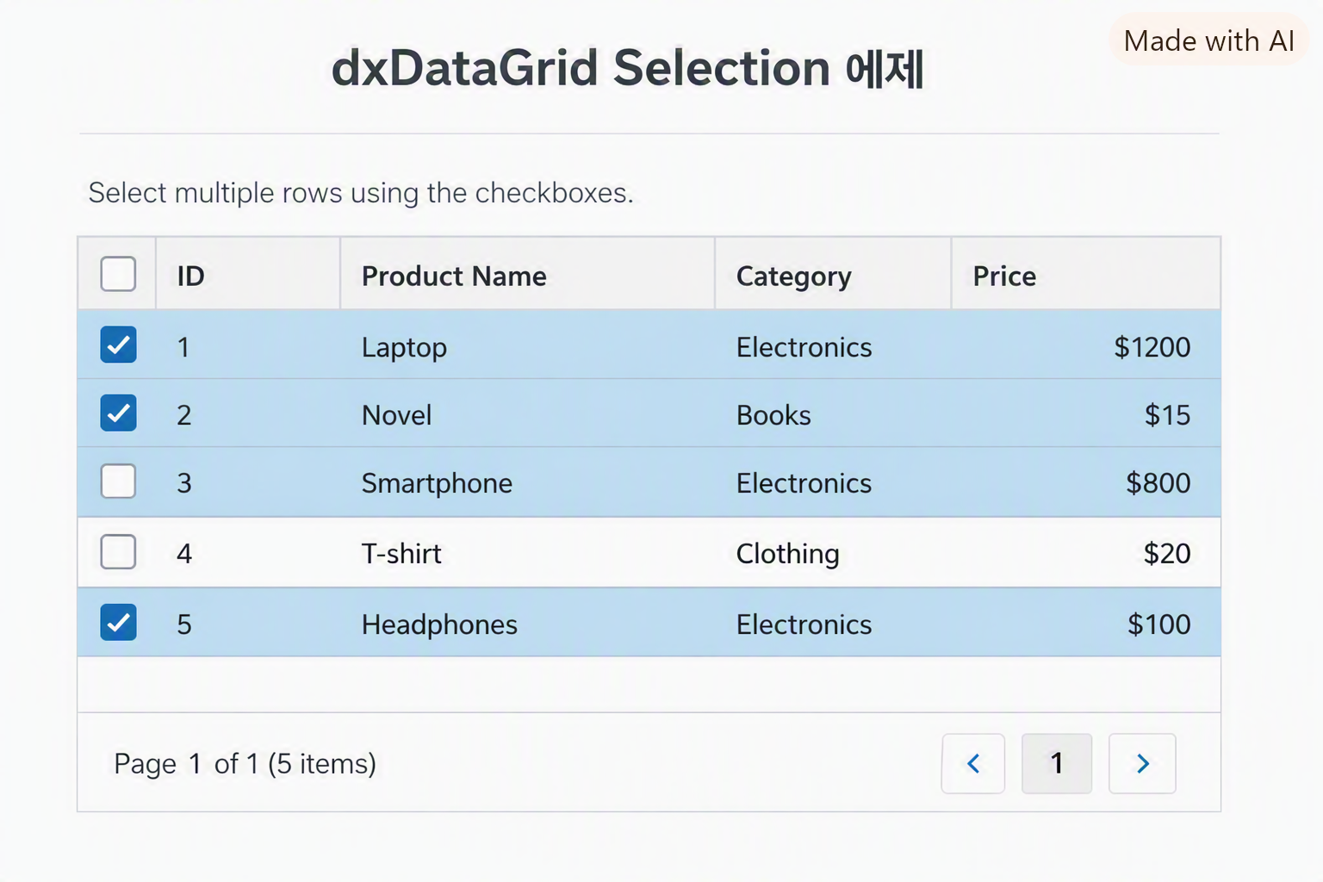Sort by the Category column header
The height and width of the screenshot is (882, 1323).
coord(833,274)
